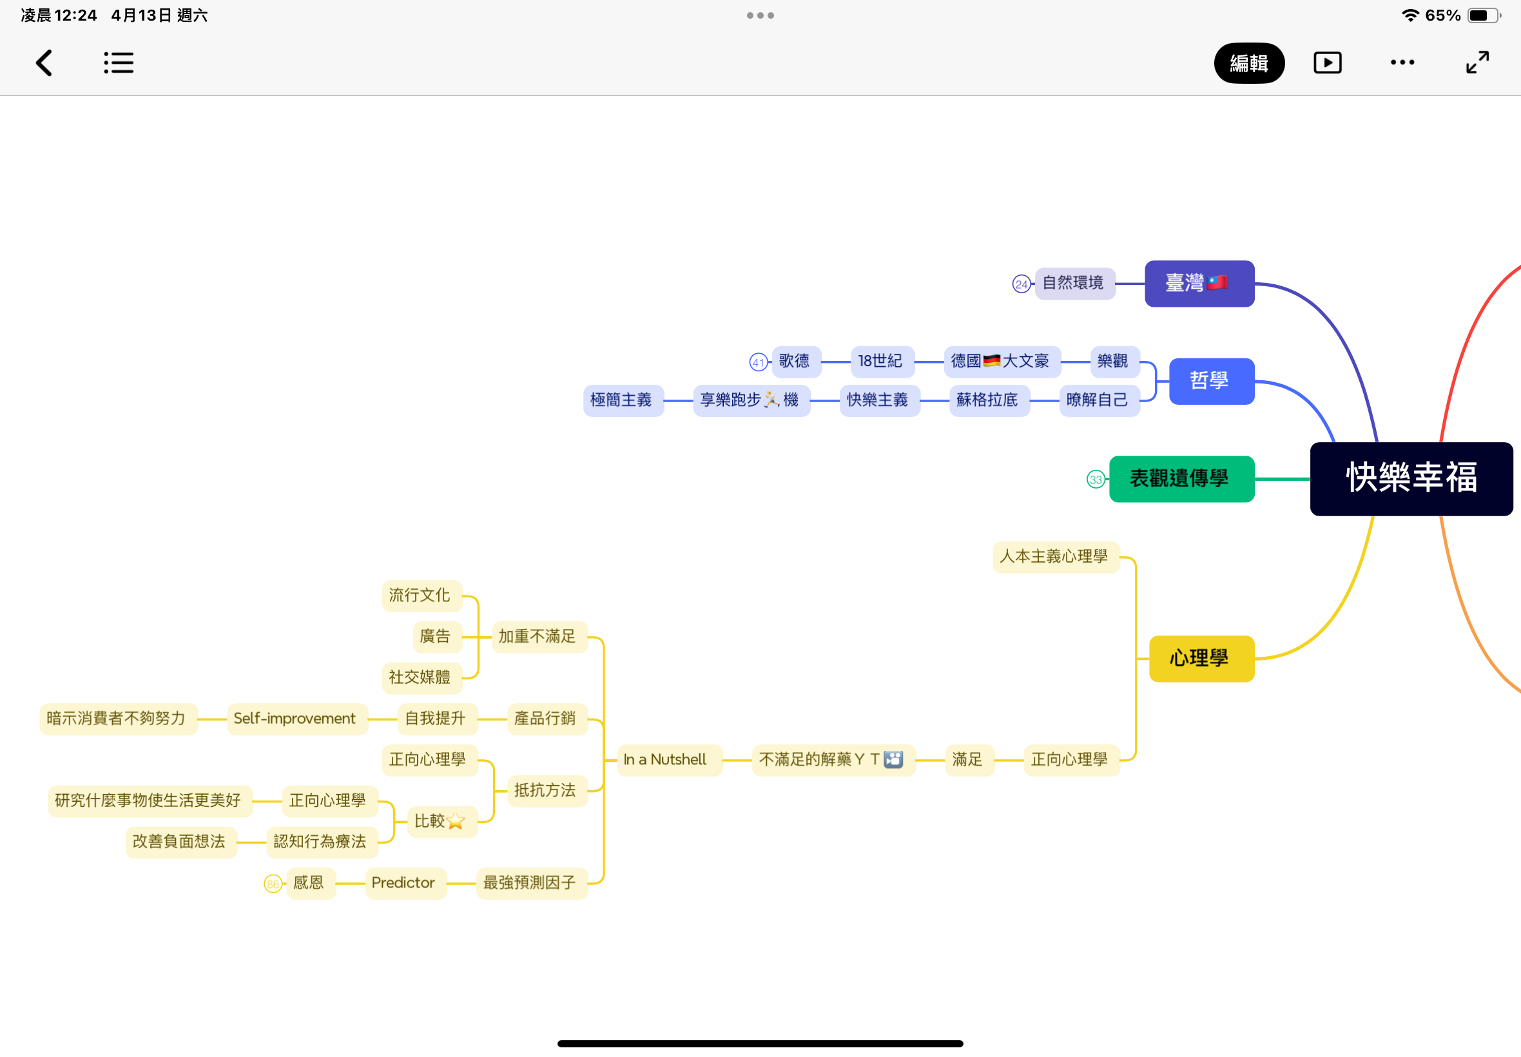Select the 不滿足的解藥 YT node
Viewport: 1521px width, 1057px height.
(x=833, y=761)
